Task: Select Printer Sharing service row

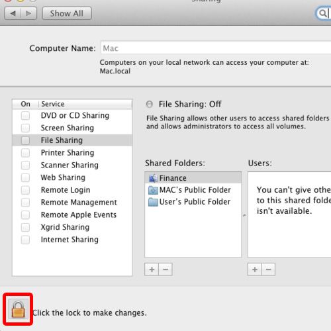Action: 72,152
